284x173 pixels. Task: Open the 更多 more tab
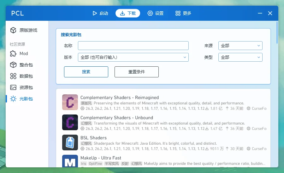183,13
